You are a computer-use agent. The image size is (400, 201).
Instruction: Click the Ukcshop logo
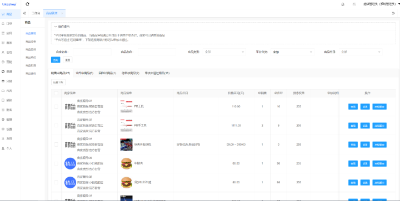[x=9, y=4]
